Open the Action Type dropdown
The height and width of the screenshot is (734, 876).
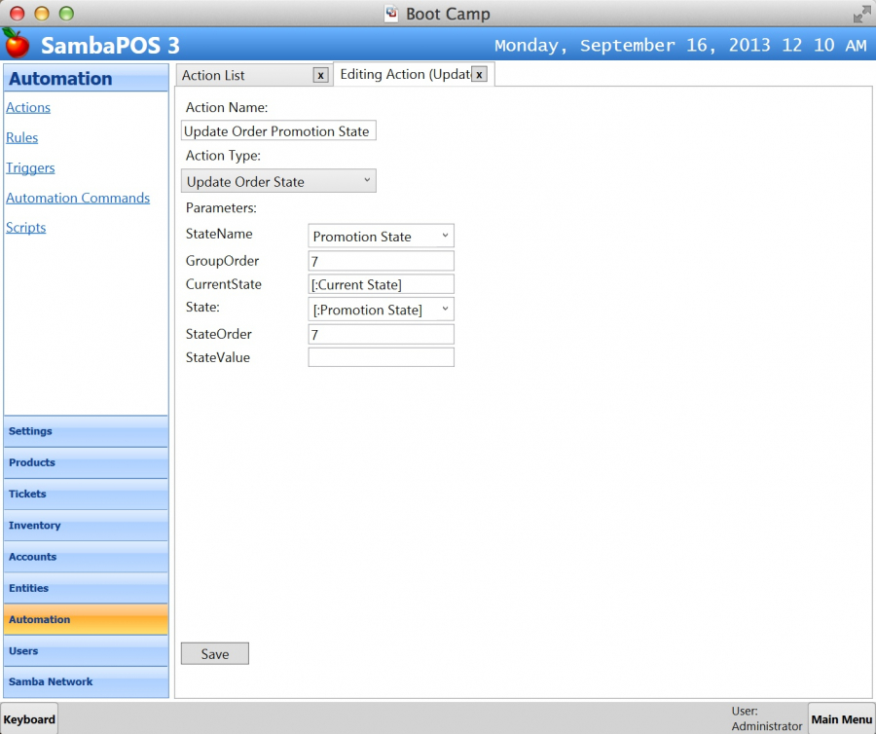(x=278, y=181)
